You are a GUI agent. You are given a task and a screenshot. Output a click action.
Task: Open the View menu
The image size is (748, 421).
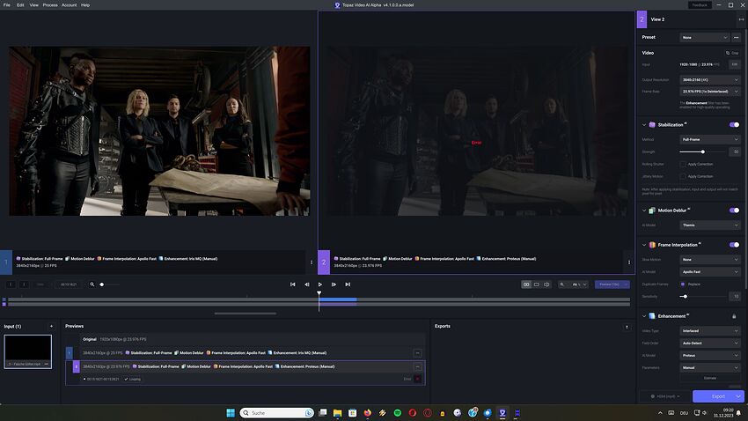[x=33, y=5]
